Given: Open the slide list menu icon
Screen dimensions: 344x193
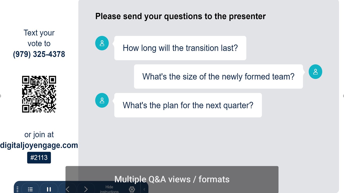Looking at the screenshot, I should (x=30, y=189).
